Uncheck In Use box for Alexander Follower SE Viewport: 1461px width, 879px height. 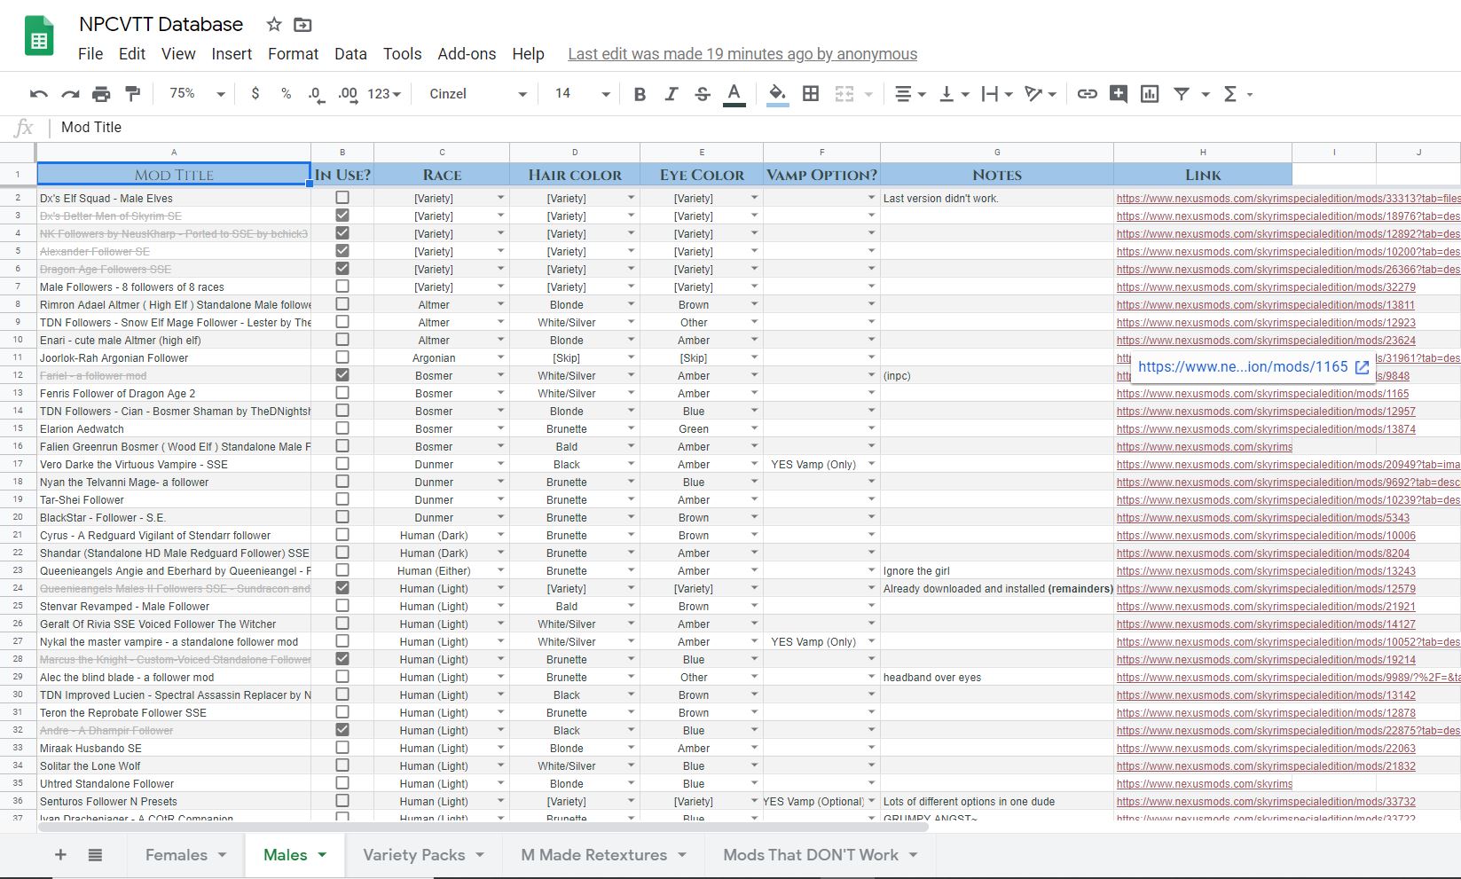pos(342,251)
